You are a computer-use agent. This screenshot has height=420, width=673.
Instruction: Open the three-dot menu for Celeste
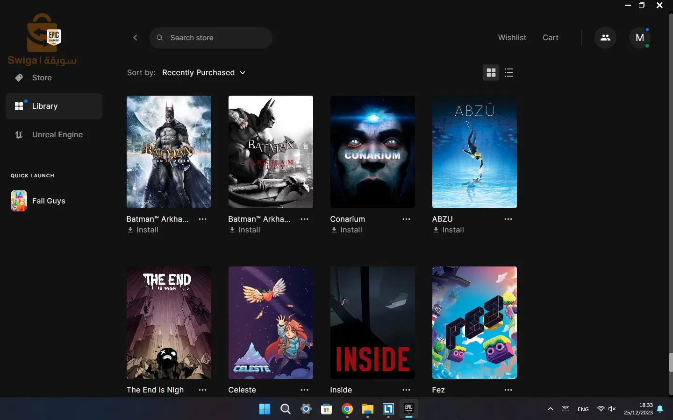pyautogui.click(x=304, y=390)
